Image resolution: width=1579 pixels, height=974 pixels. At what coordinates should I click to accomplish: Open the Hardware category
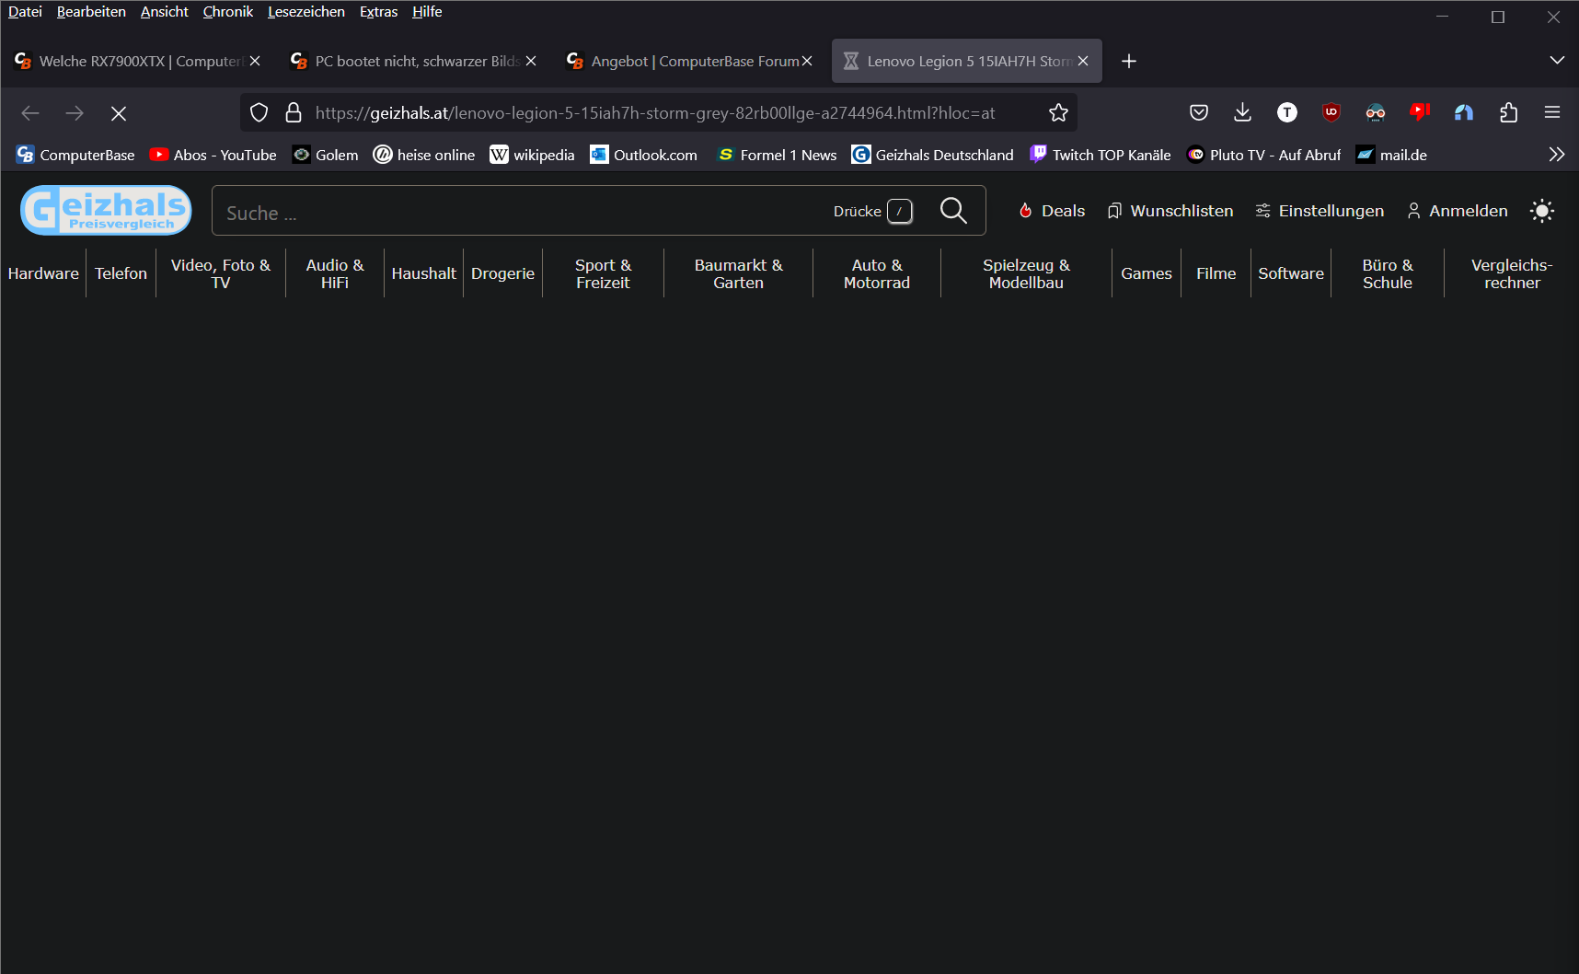(43, 273)
